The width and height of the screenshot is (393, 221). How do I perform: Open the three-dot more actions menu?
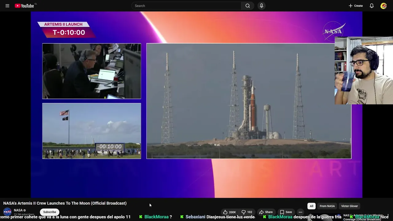[x=301, y=212]
